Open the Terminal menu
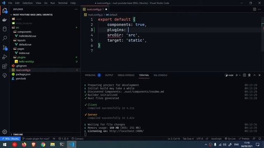Screen dimensions: 264x148 tap(63, 3)
